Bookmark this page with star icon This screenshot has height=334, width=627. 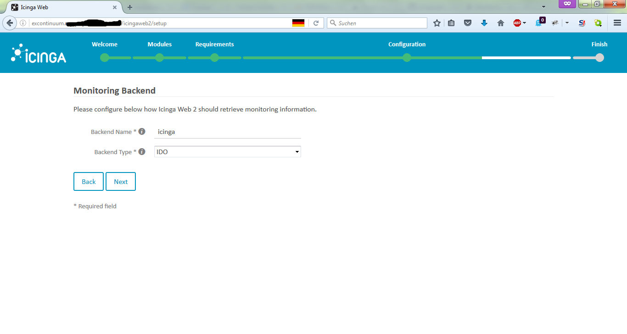coord(437,23)
